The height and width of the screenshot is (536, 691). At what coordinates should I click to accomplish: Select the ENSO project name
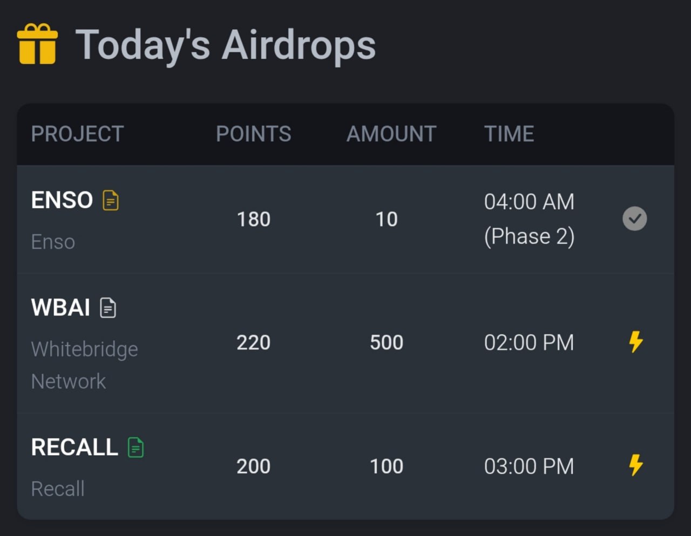pos(62,200)
